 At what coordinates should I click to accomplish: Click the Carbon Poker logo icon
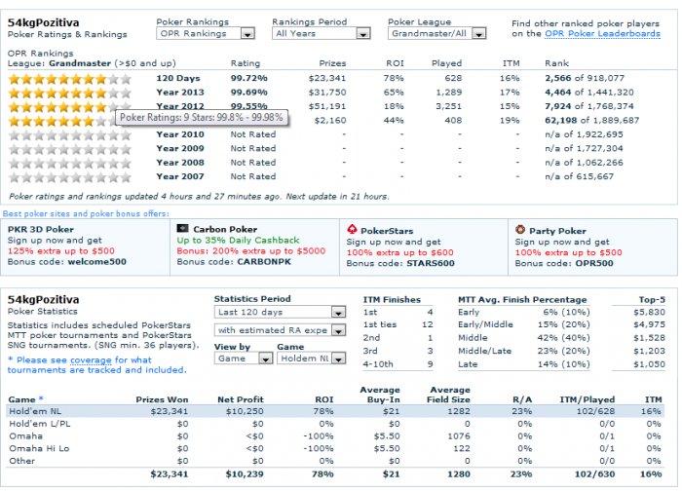[x=183, y=228]
